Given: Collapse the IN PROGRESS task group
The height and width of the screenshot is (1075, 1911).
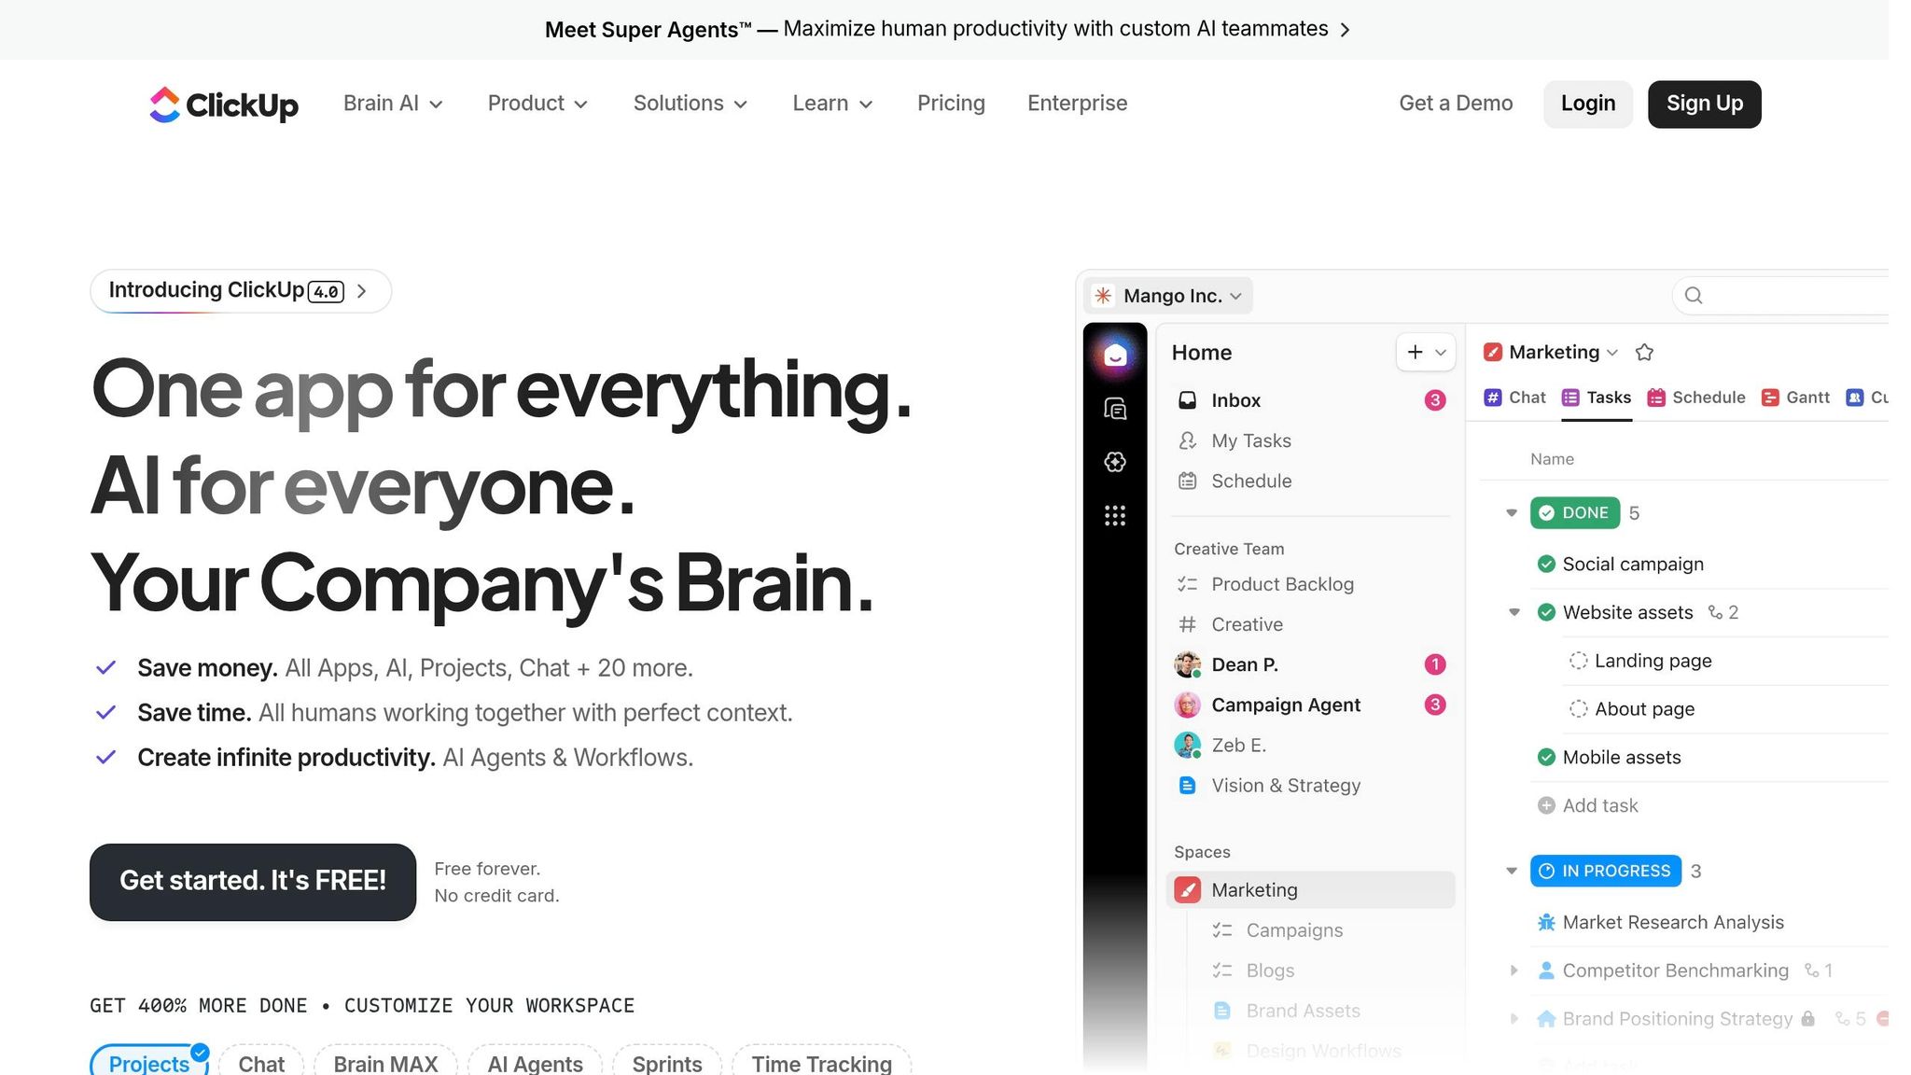Looking at the screenshot, I should (1512, 871).
